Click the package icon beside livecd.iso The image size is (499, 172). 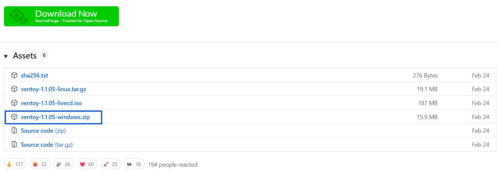pos(14,103)
